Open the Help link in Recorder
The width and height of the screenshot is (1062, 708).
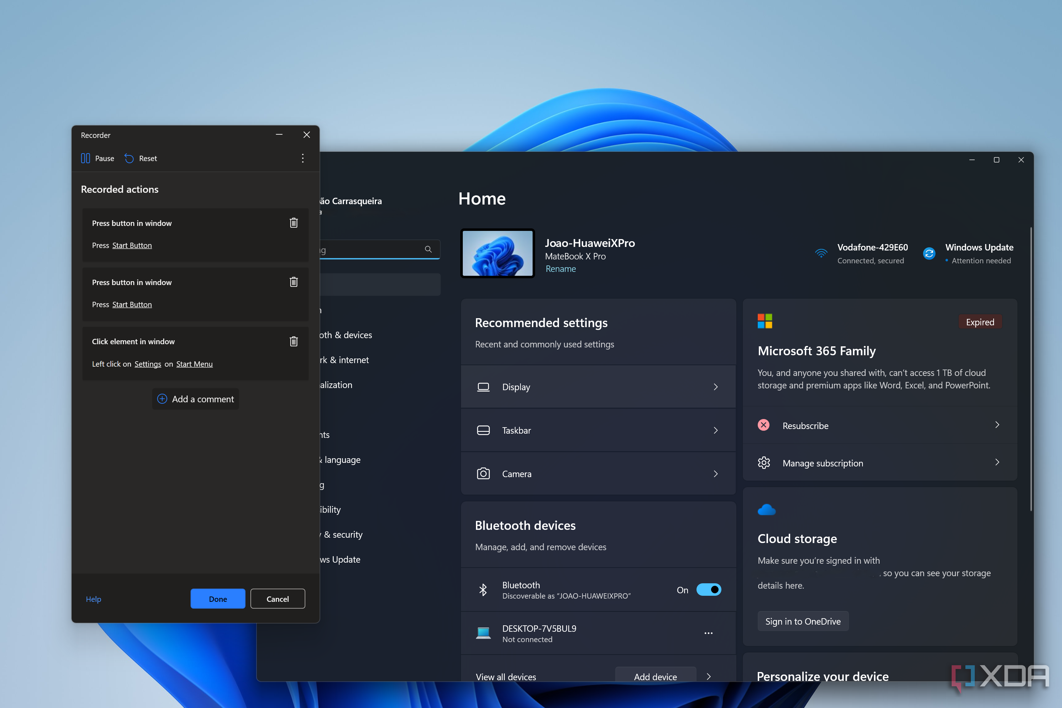tap(93, 599)
